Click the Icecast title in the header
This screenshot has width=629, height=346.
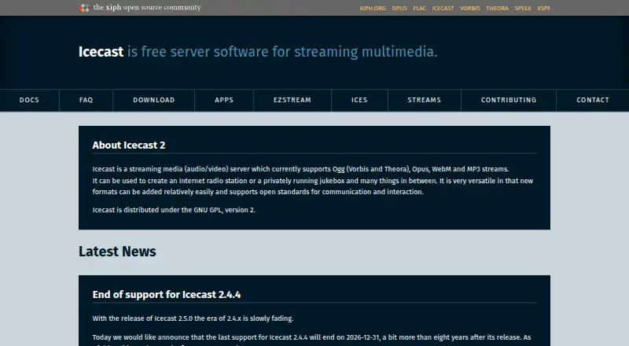[x=101, y=52]
